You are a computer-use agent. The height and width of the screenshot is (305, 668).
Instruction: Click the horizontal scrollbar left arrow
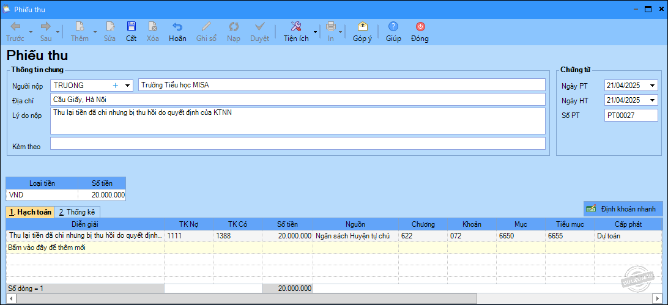click(x=11, y=299)
